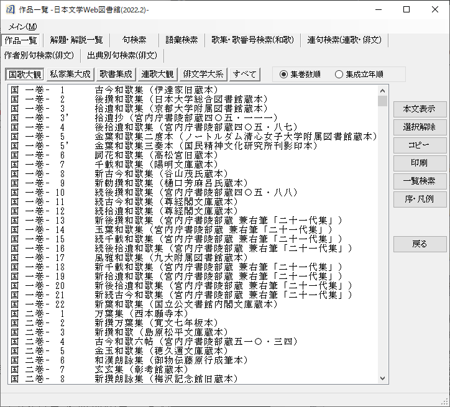Image resolution: width=450 pixels, height=407 pixels.
Task: Click the 一覧検索 button
Action: [420, 181]
